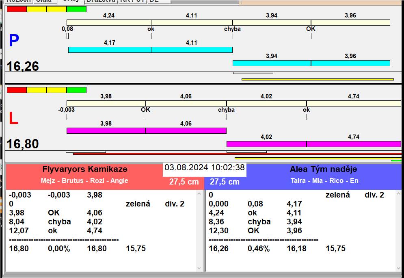The image size is (404, 278).
Task: Click the 12,30 value in right results
Action: [x=218, y=230]
